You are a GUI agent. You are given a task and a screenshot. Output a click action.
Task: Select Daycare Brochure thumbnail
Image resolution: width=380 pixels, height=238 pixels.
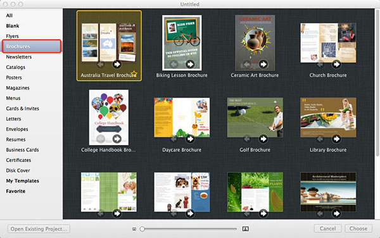click(182, 118)
